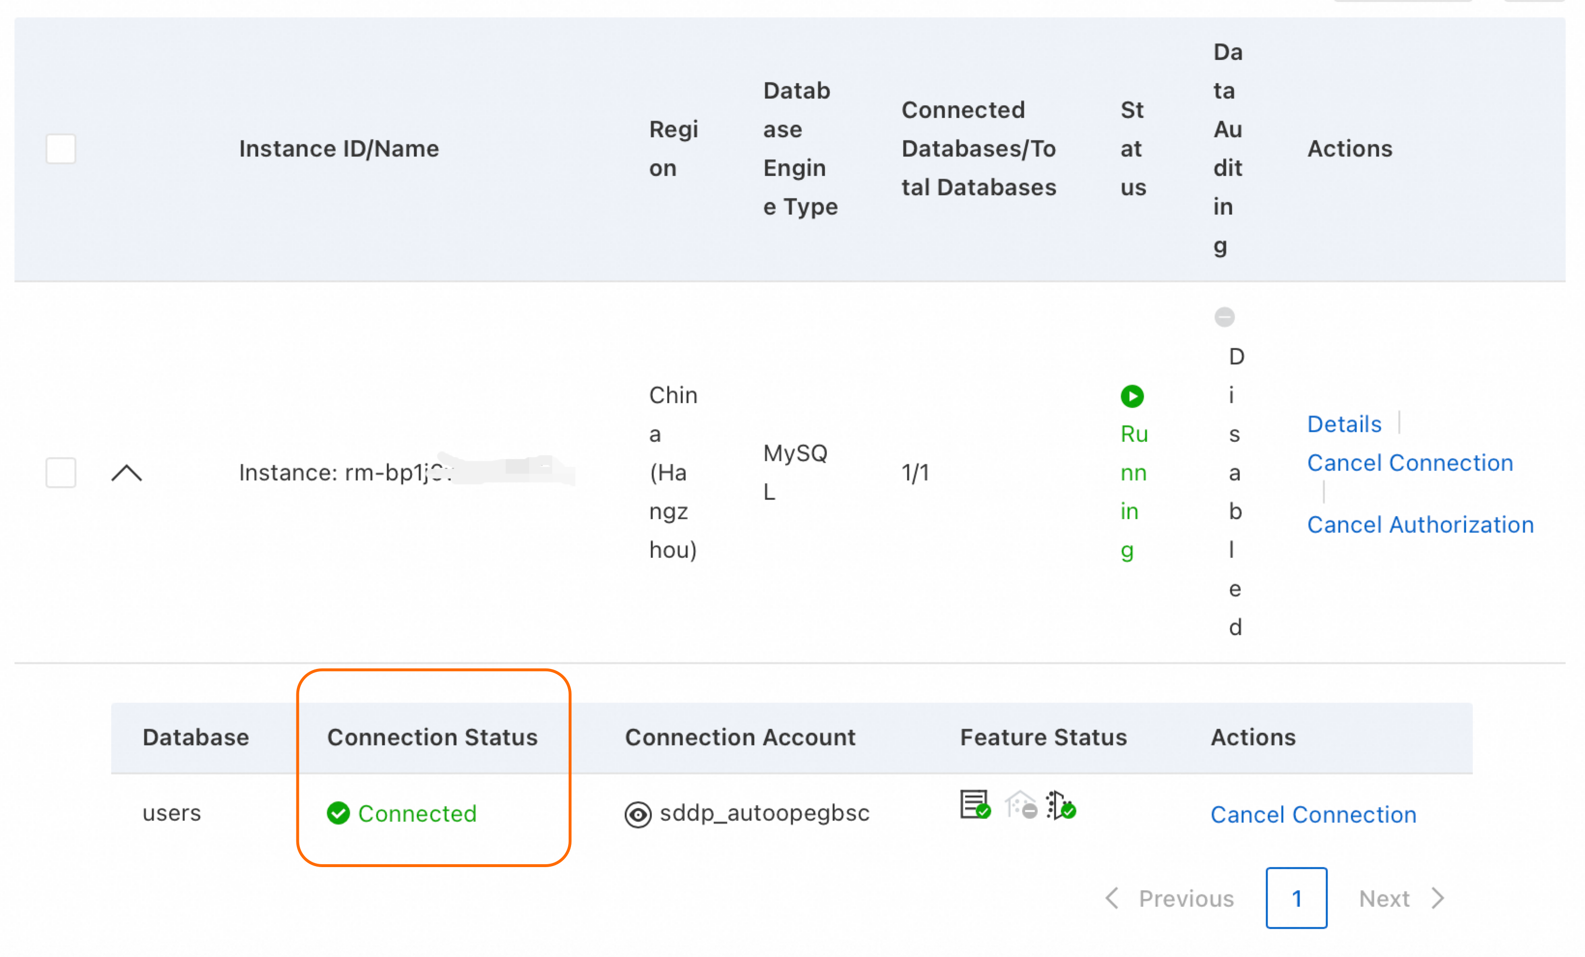Image resolution: width=1585 pixels, height=957 pixels.
Task: Collapse the rm-bp1j instance row
Action: coord(127,473)
